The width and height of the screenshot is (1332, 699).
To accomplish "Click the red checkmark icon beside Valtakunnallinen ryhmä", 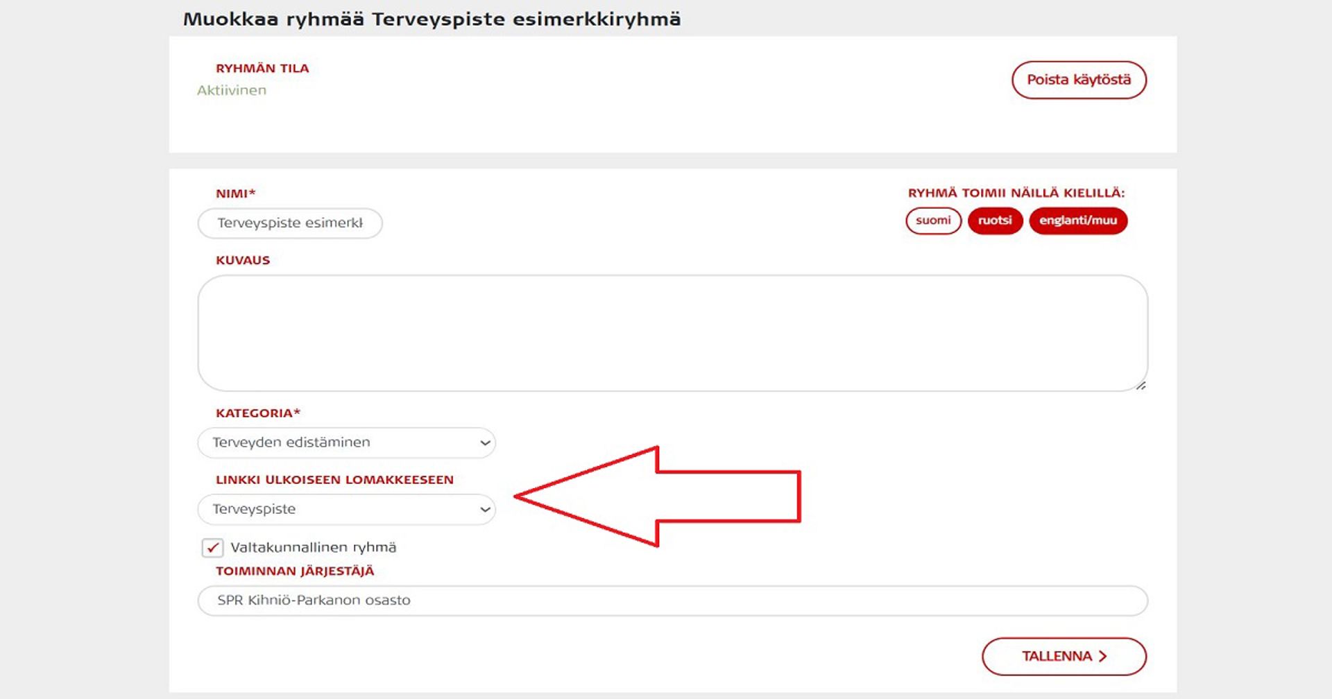I will point(212,548).
